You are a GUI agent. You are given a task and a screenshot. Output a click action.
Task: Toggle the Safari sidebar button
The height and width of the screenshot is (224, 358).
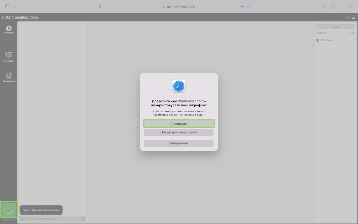tap(8, 6)
